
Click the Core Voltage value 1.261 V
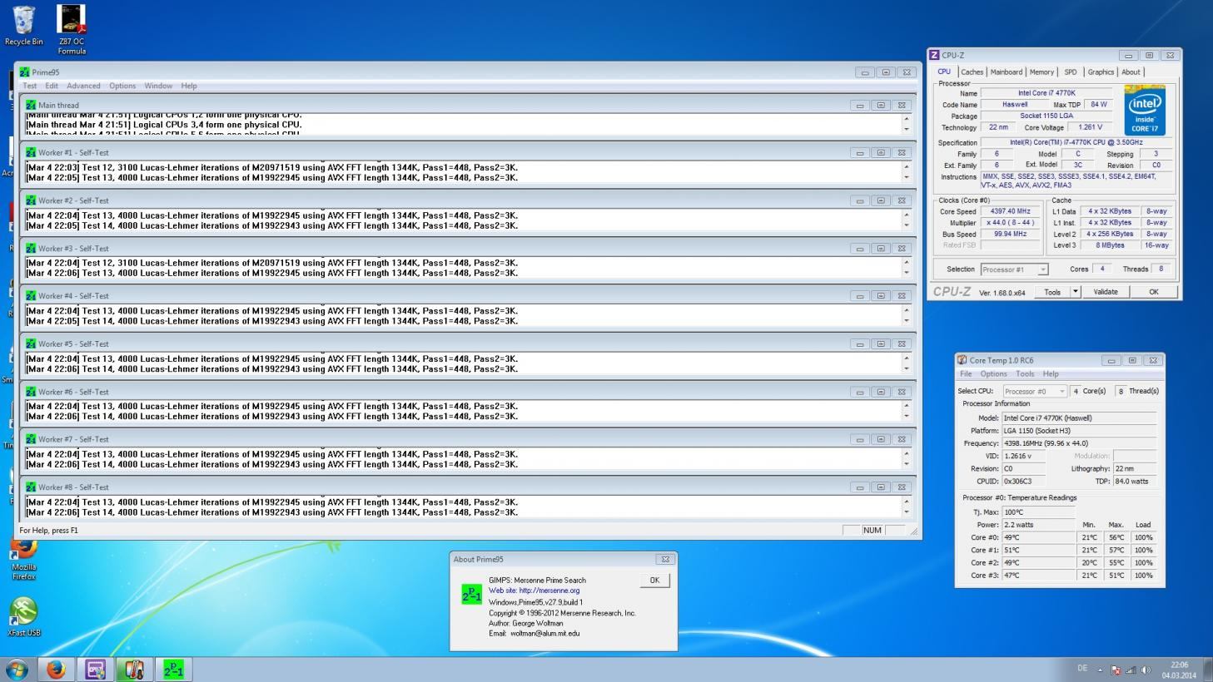(1090, 127)
